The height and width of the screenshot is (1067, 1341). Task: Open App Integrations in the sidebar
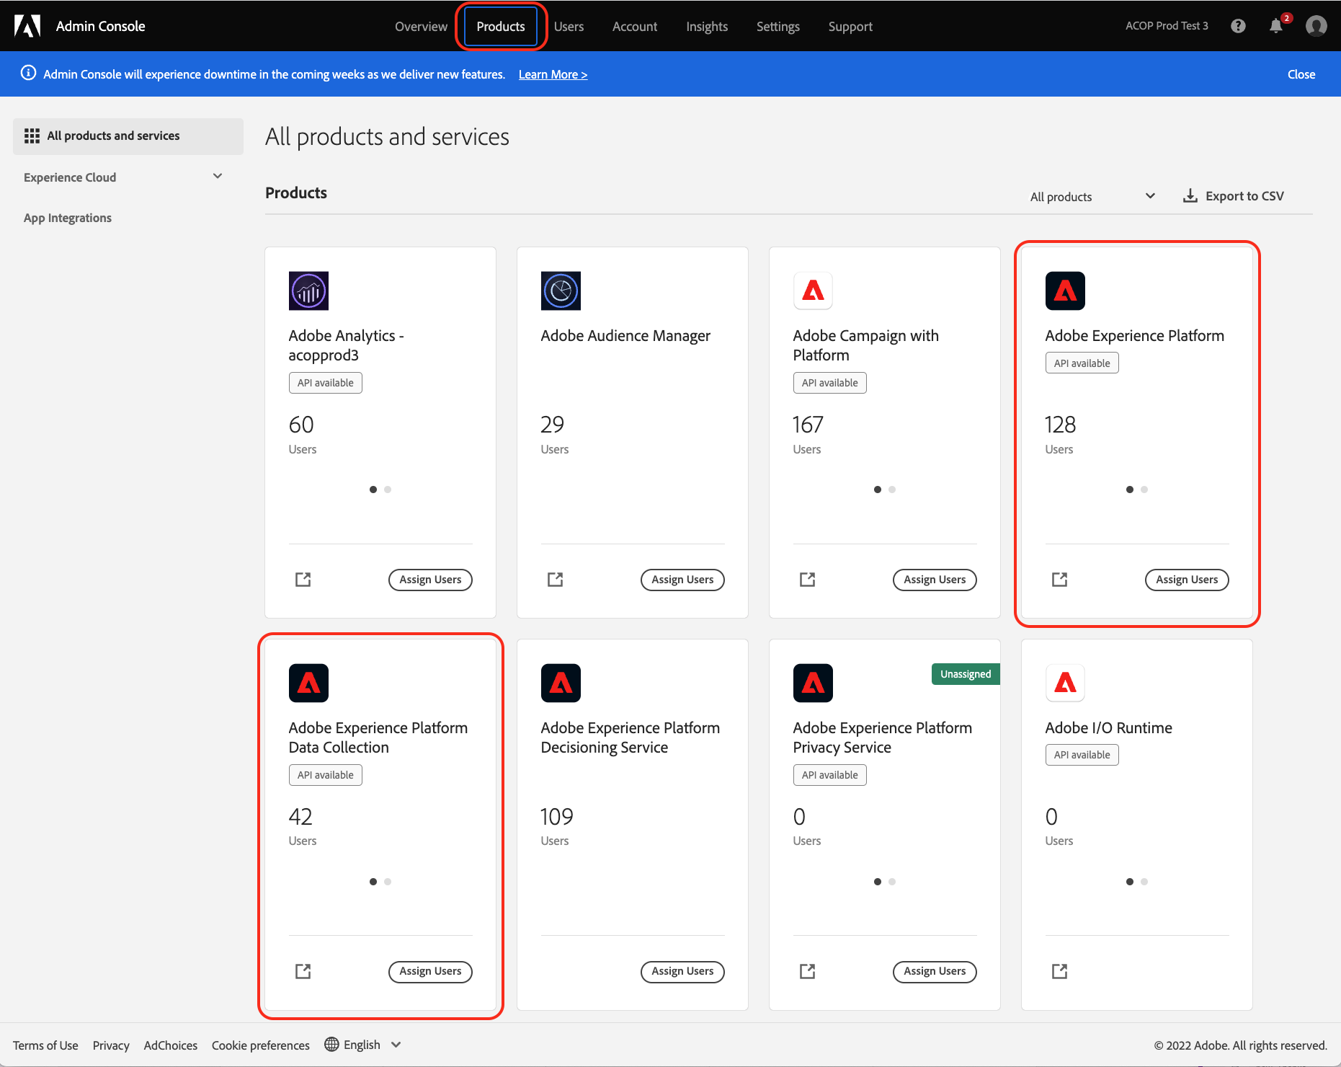[68, 218]
